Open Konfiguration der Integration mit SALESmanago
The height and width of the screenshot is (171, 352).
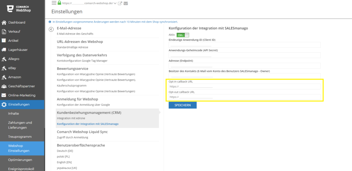click(88, 124)
